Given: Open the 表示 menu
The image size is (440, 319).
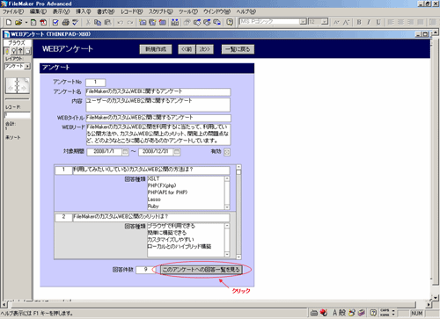Looking at the screenshot, I should pyautogui.click(x=61, y=11).
